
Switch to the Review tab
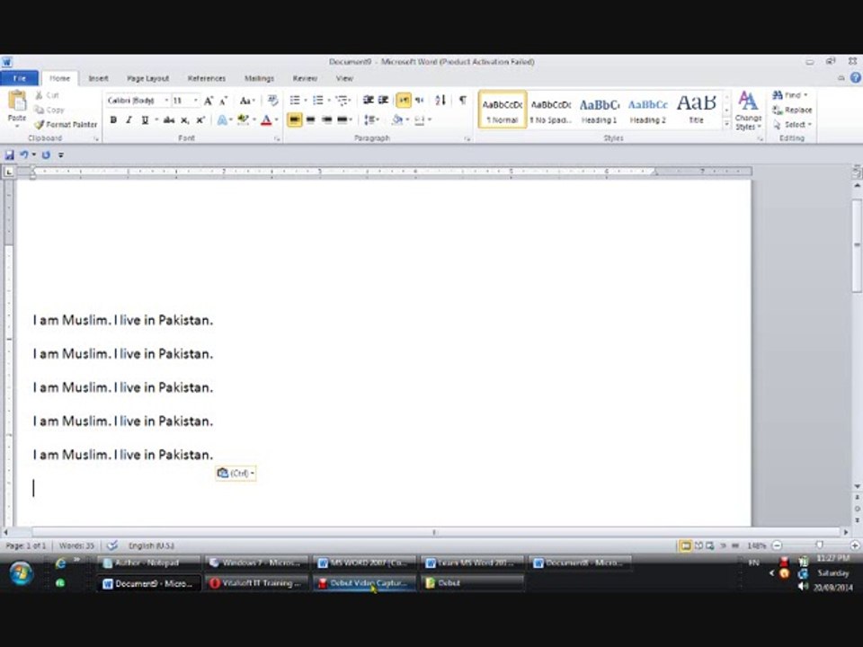tap(305, 79)
